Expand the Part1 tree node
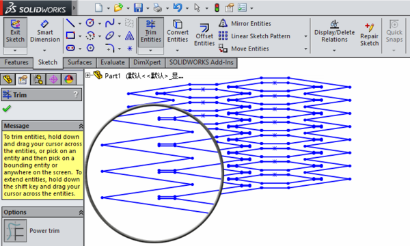 click(x=88, y=75)
